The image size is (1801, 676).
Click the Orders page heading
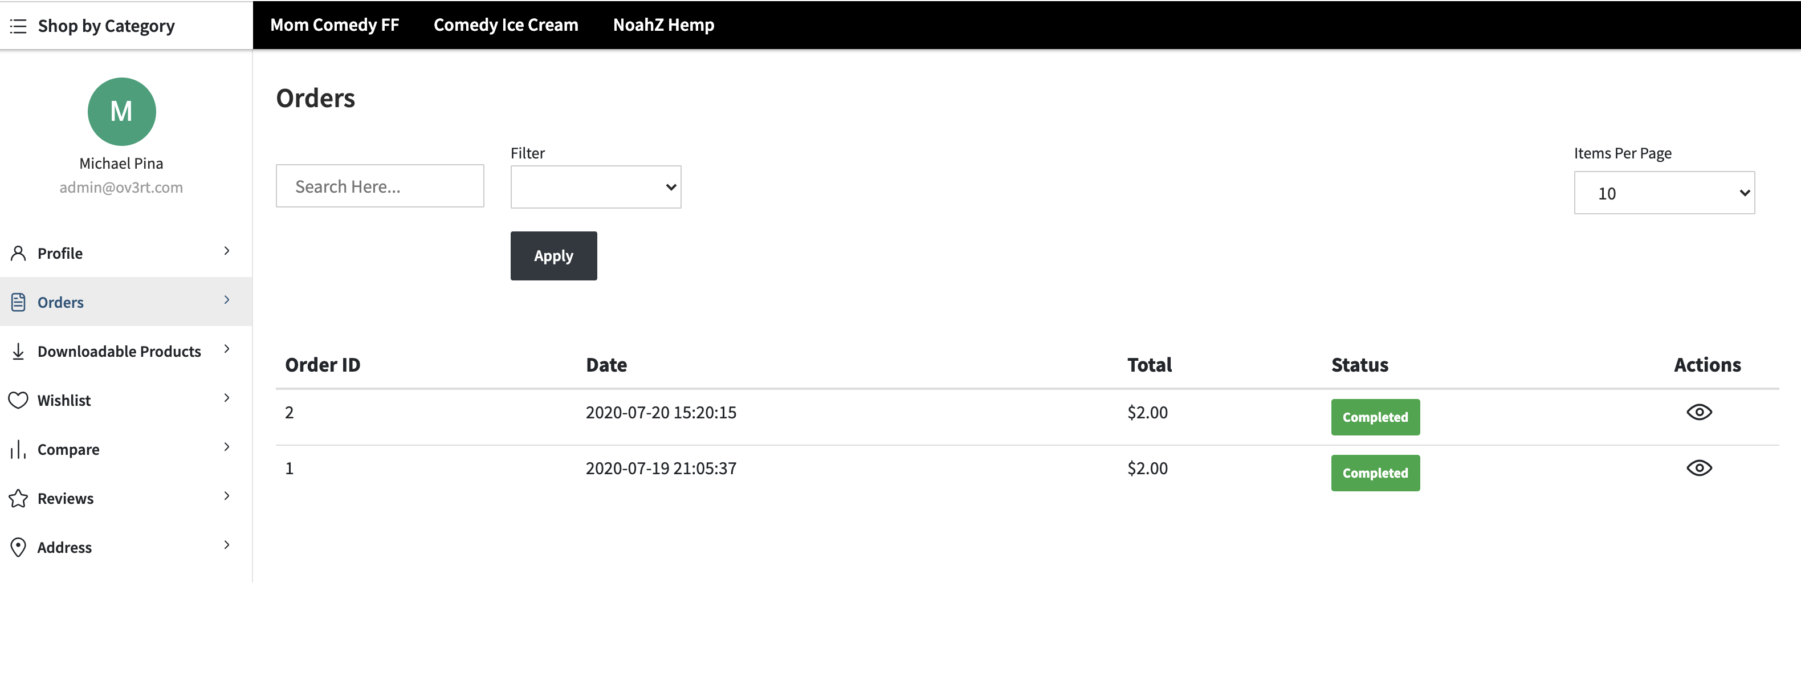pyautogui.click(x=315, y=99)
